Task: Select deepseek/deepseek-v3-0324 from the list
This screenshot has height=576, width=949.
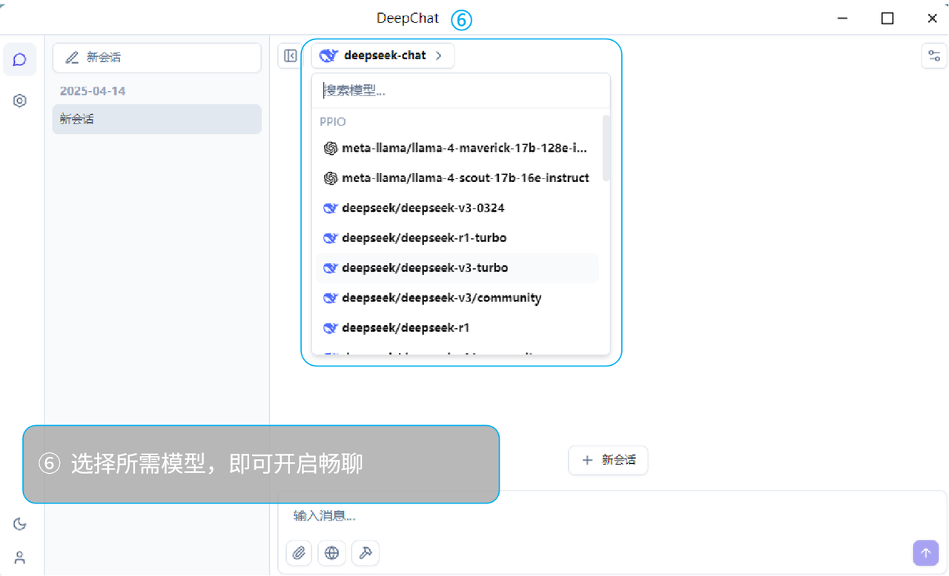Action: point(423,208)
